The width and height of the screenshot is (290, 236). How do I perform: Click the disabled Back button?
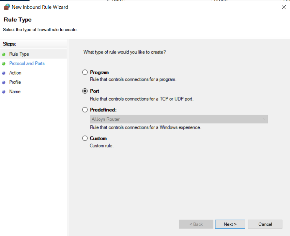click(196, 224)
